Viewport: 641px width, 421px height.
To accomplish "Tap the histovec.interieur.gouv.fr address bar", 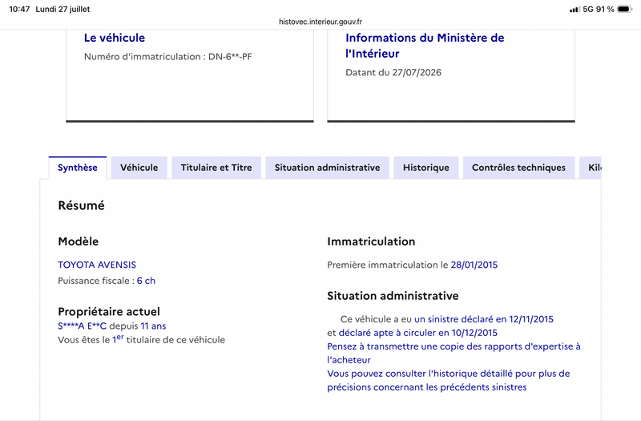I will pos(320,22).
